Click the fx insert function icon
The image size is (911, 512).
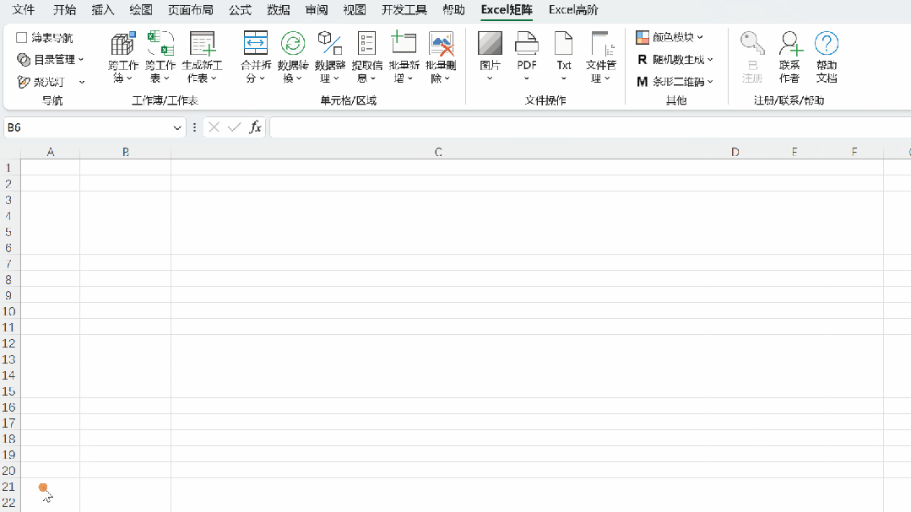pyautogui.click(x=255, y=127)
